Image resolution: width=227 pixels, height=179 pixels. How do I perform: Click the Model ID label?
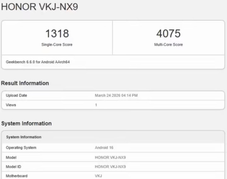[x=14, y=167]
